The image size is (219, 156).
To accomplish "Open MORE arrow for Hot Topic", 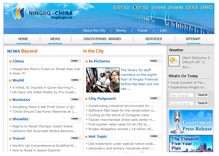I will tap(155, 136).
